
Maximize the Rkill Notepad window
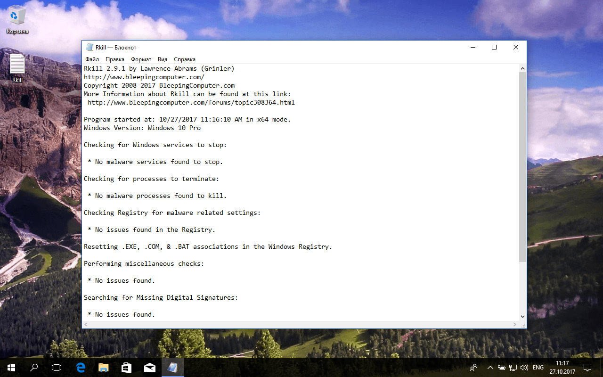tap(494, 47)
